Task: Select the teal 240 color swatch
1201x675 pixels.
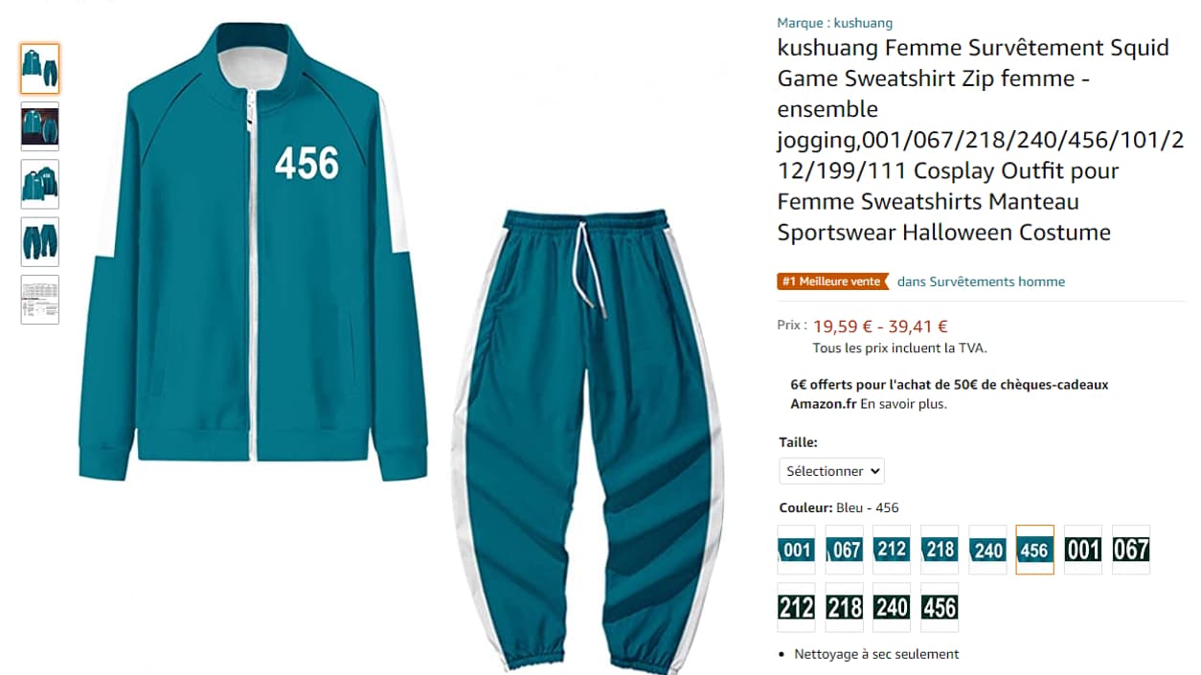Action: (x=987, y=550)
